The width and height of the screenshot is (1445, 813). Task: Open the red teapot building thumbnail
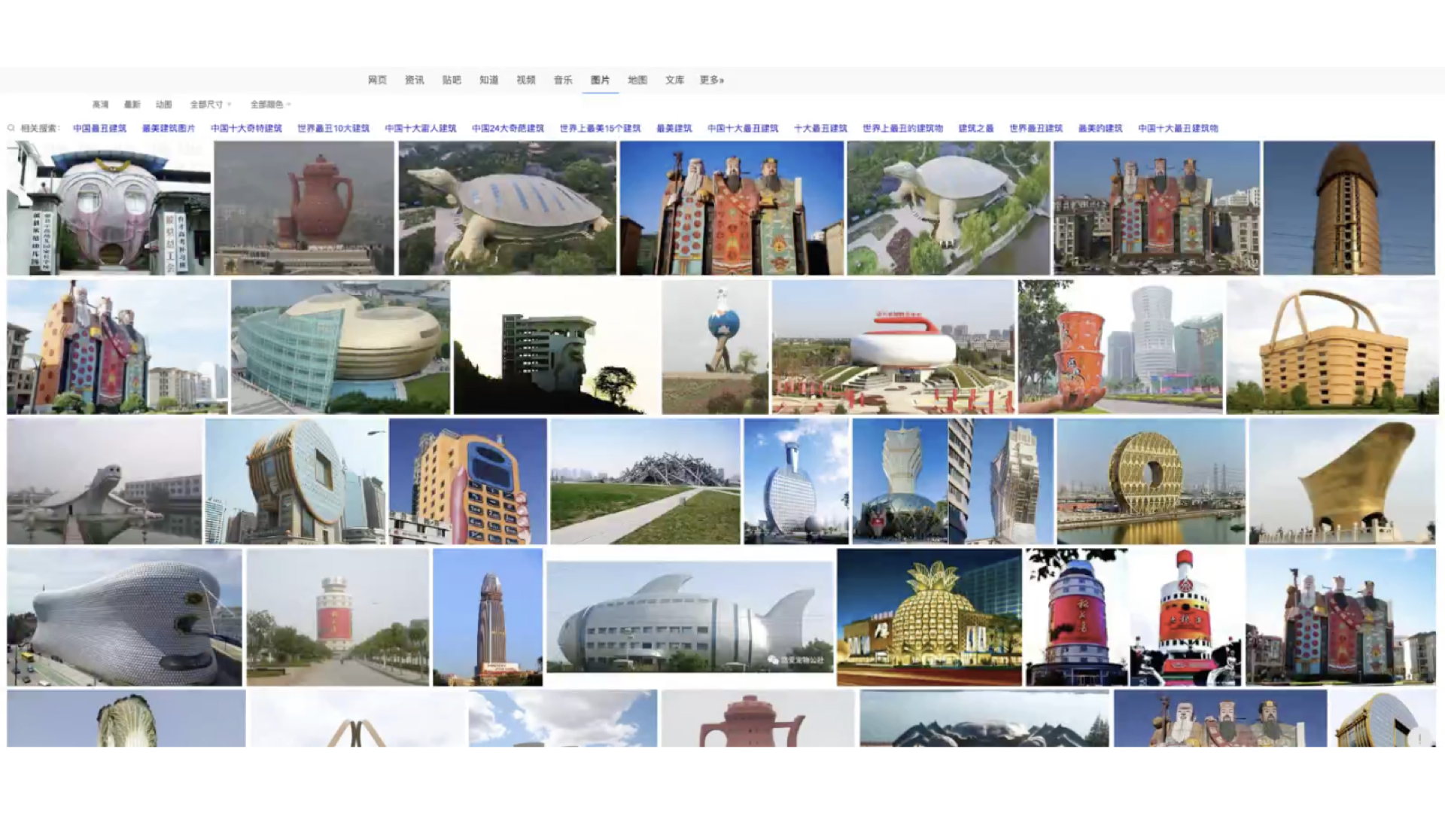304,208
